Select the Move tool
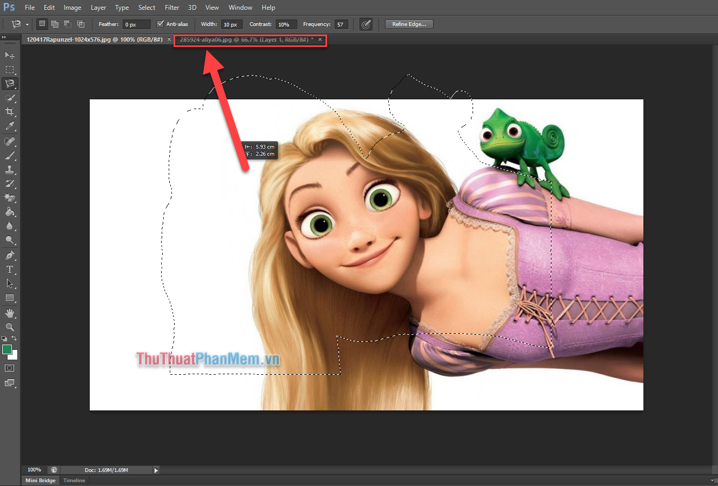718x486 pixels. click(x=10, y=55)
